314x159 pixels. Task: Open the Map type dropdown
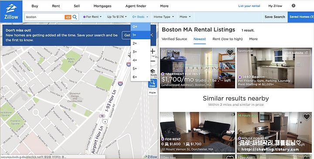tap(152, 93)
